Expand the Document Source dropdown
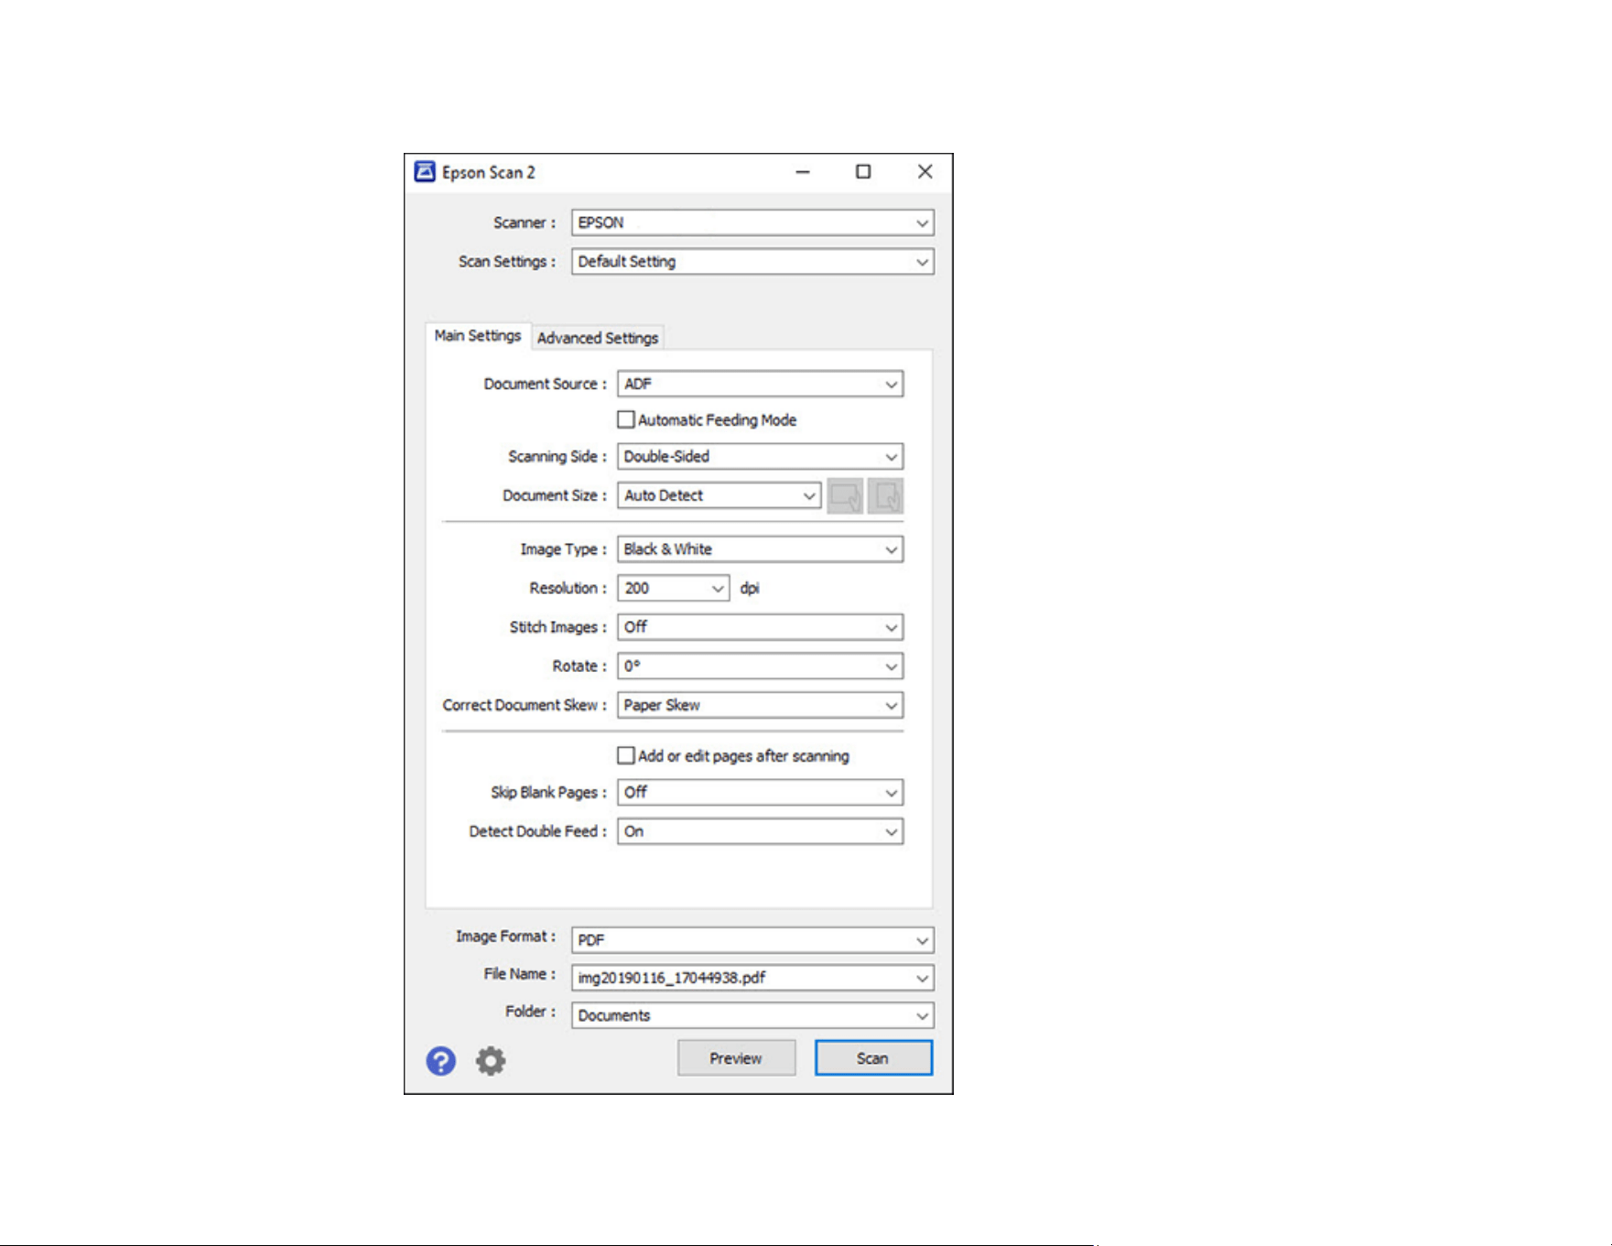Image resolution: width=1612 pixels, height=1246 pixels. coord(760,385)
